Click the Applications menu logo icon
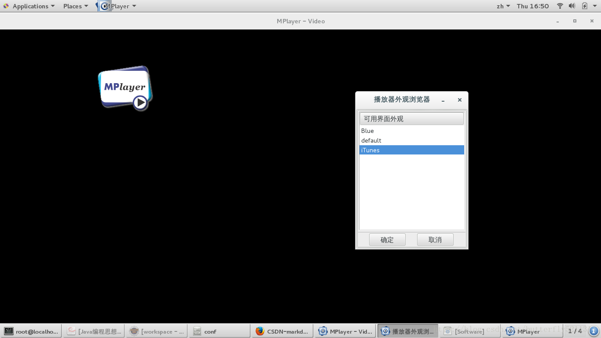This screenshot has width=601, height=338. 6,6
